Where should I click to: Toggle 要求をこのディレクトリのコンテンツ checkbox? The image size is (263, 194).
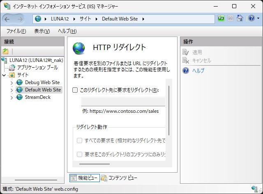(79, 154)
